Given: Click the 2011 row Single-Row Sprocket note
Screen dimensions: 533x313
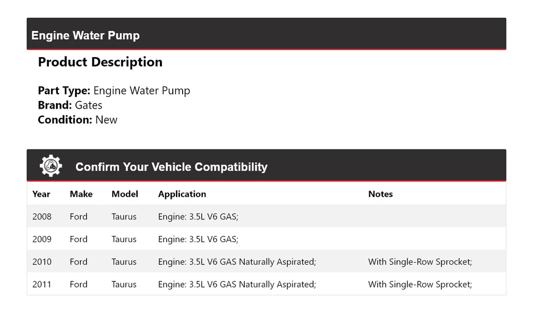Looking at the screenshot, I should point(420,285).
